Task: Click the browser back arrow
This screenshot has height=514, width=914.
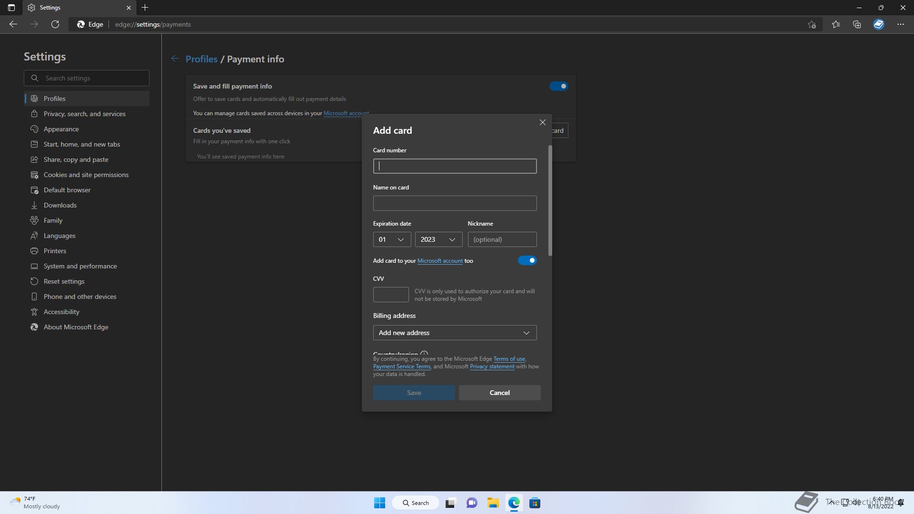Action: (x=13, y=24)
